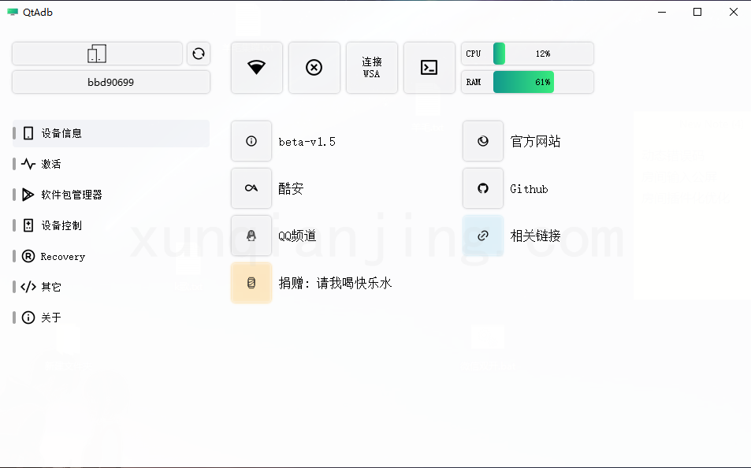Open the terminal icon in the toolbar

tap(429, 67)
